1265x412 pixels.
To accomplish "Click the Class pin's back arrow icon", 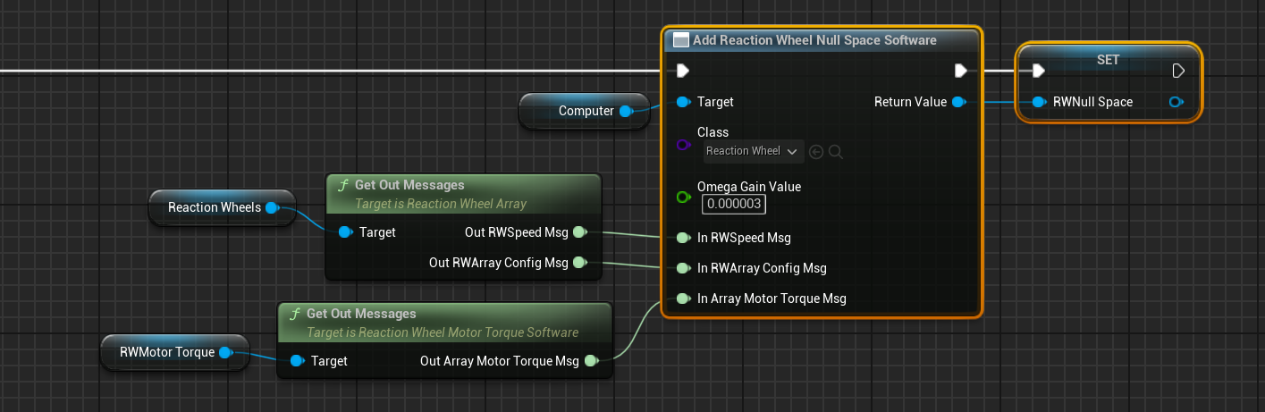I will point(816,152).
